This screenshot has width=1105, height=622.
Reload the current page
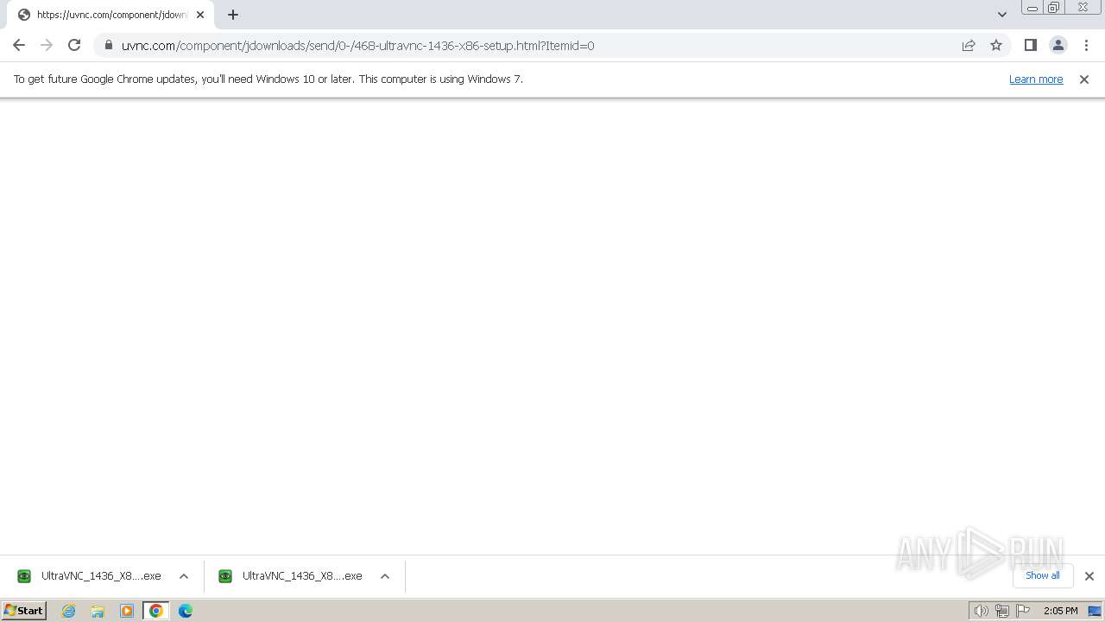point(74,45)
